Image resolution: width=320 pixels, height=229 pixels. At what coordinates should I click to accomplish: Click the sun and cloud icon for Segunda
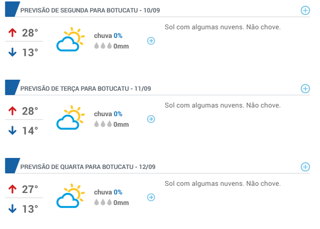coord(70,39)
